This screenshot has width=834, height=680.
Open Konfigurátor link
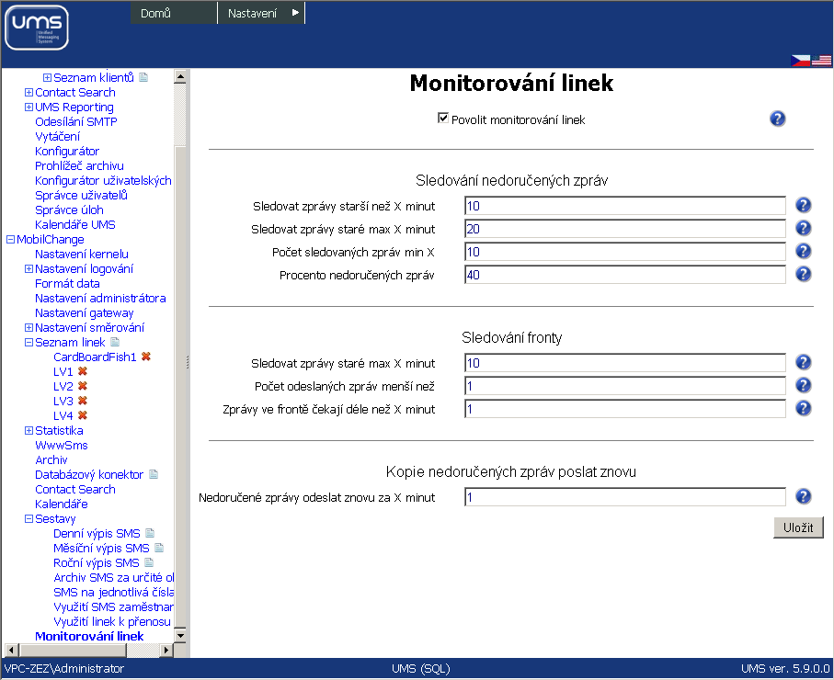(x=67, y=151)
